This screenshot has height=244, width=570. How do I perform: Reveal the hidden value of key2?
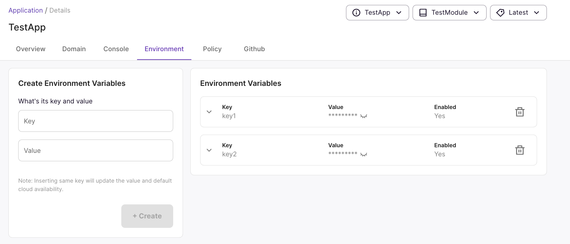[x=364, y=154]
